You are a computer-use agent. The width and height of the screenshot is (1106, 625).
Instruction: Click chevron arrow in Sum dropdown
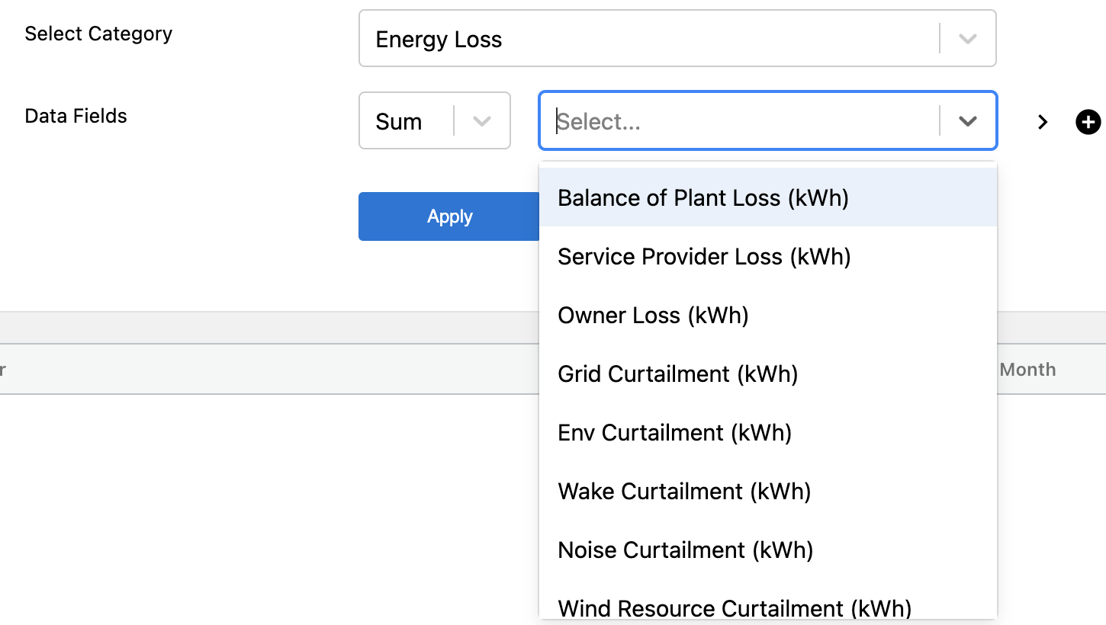pyautogui.click(x=481, y=121)
